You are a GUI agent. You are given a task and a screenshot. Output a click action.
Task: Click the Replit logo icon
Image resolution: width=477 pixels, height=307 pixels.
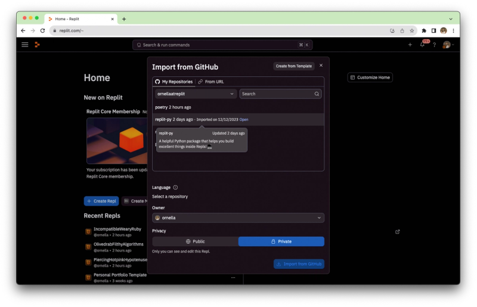point(37,45)
